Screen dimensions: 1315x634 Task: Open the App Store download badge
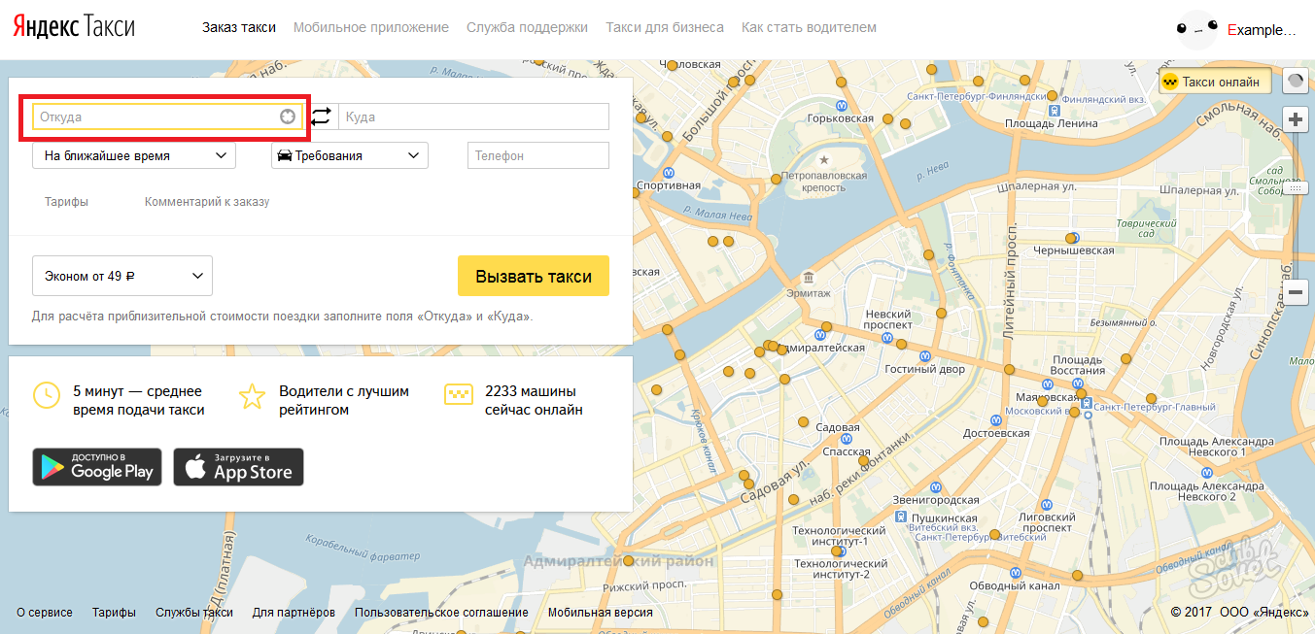click(x=239, y=467)
